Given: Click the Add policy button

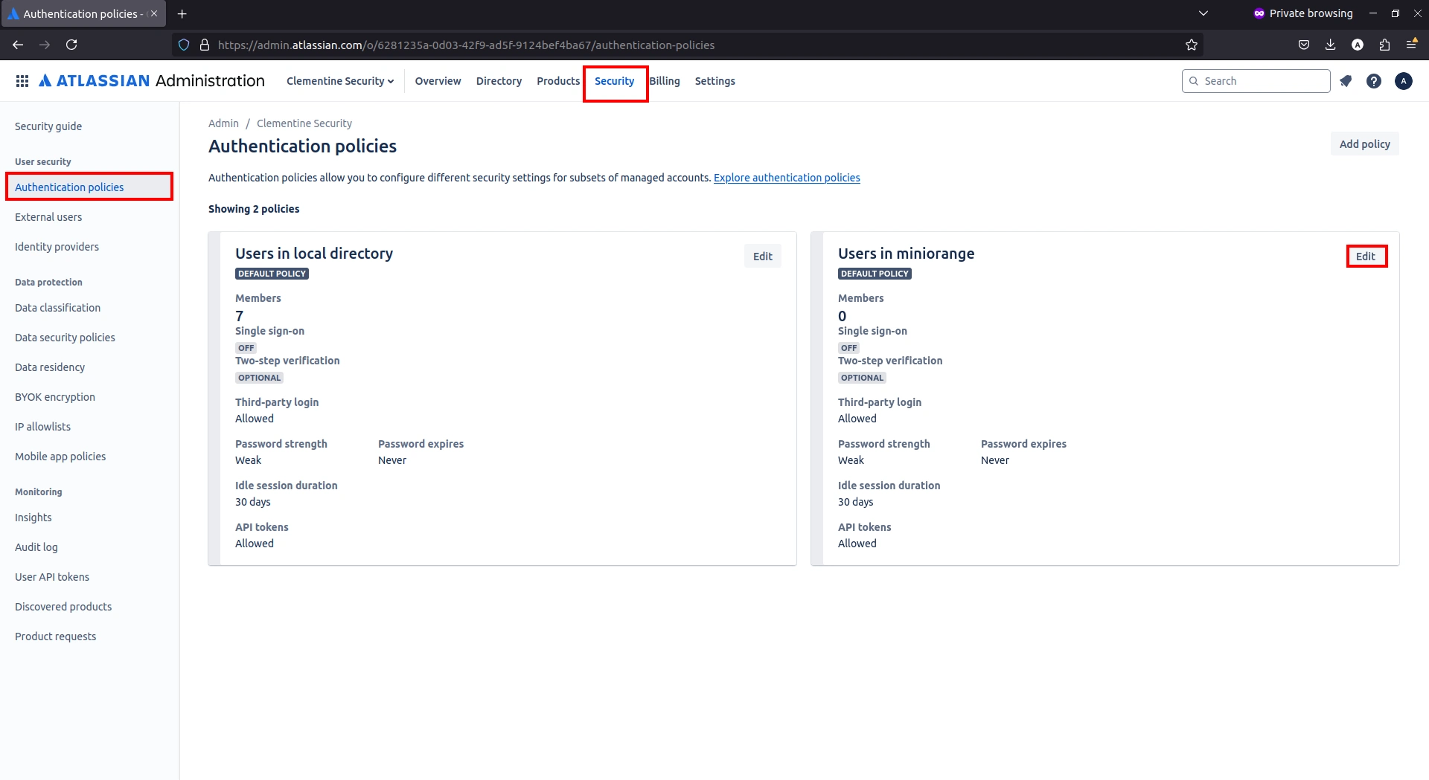Looking at the screenshot, I should pyautogui.click(x=1364, y=144).
